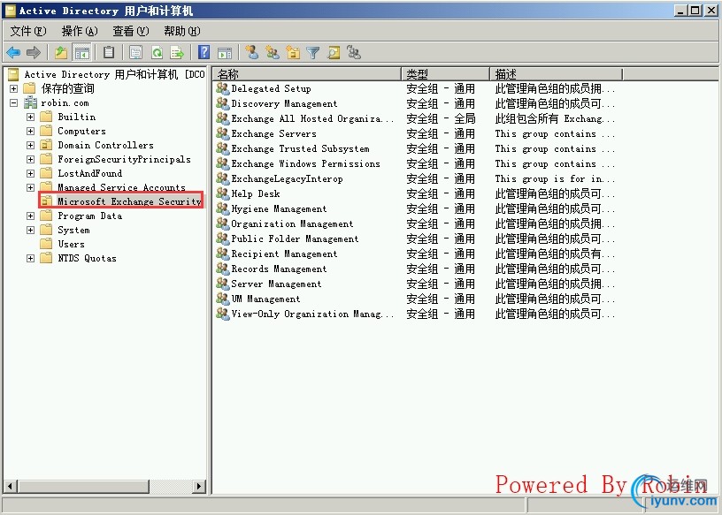Select Exchange Windows Permissions row
Screen dimensions: 722x515
[x=306, y=163]
